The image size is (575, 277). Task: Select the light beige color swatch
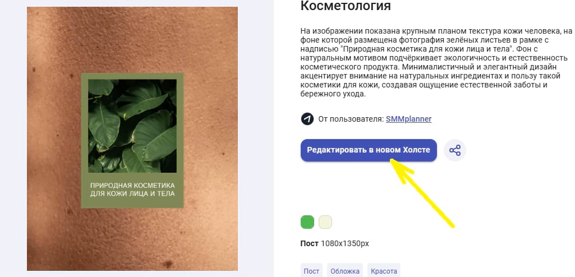pyautogui.click(x=325, y=222)
